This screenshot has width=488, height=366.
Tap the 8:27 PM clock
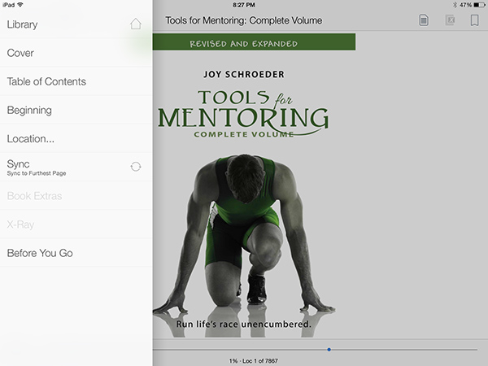coord(244,5)
